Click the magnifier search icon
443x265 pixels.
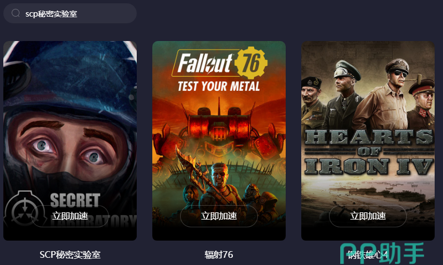tap(16, 13)
